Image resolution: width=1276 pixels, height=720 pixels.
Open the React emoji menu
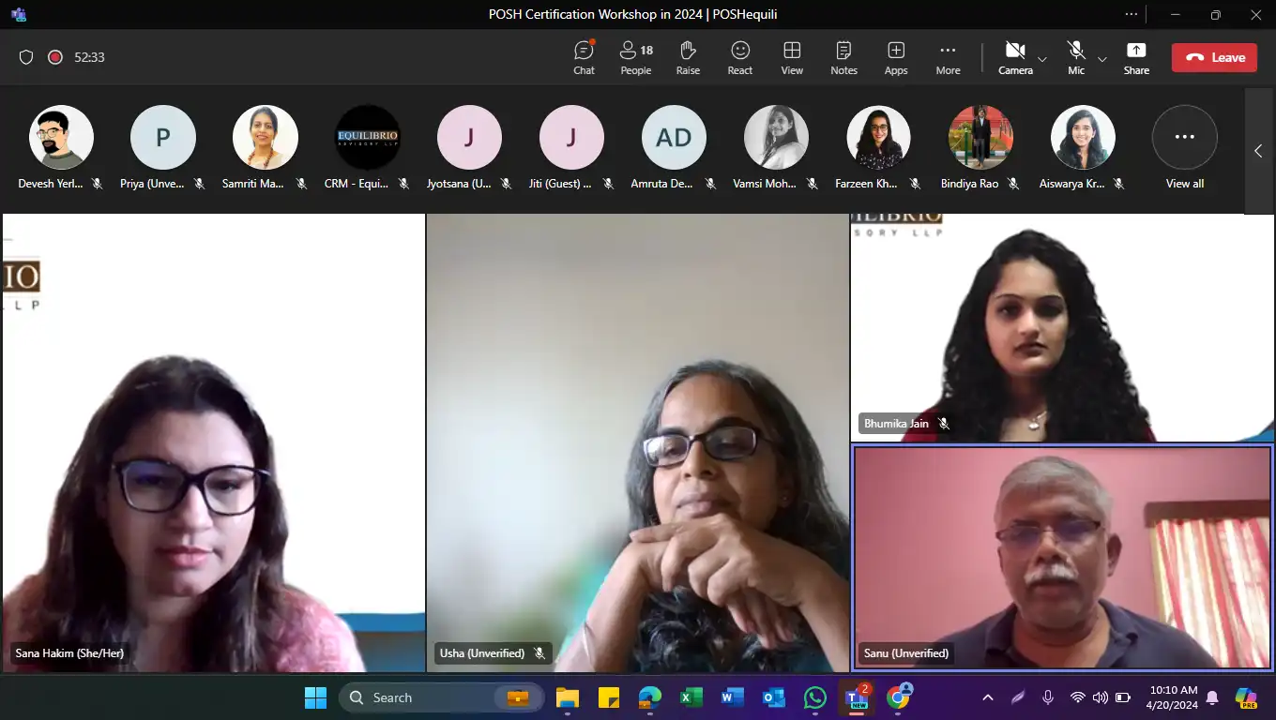point(740,57)
